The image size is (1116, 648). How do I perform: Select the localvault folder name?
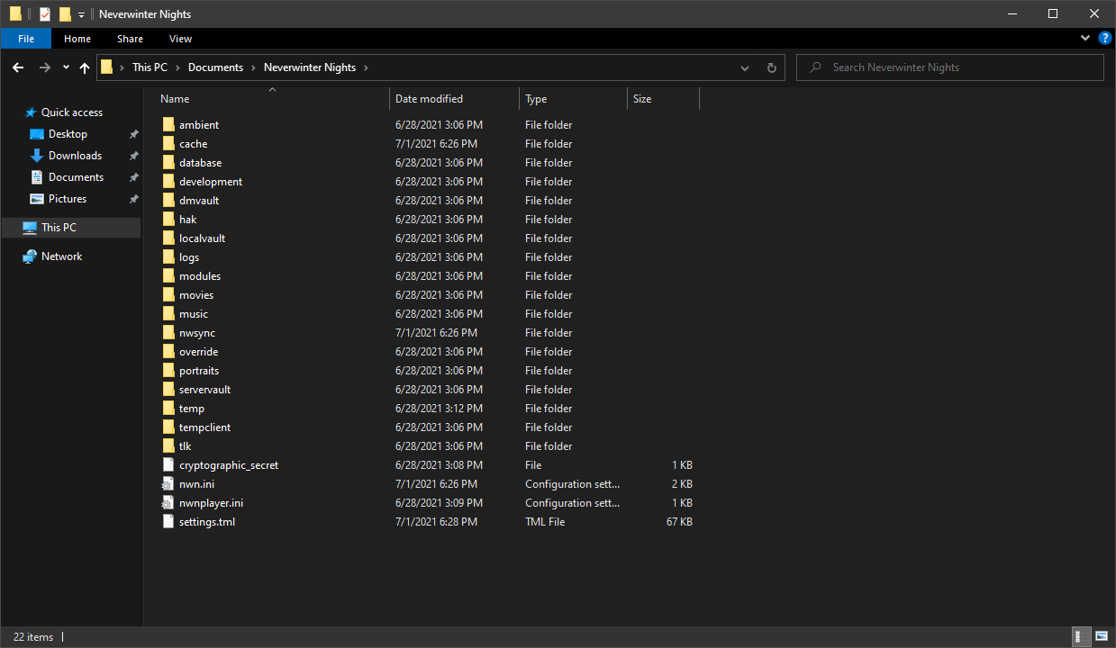[x=202, y=238]
